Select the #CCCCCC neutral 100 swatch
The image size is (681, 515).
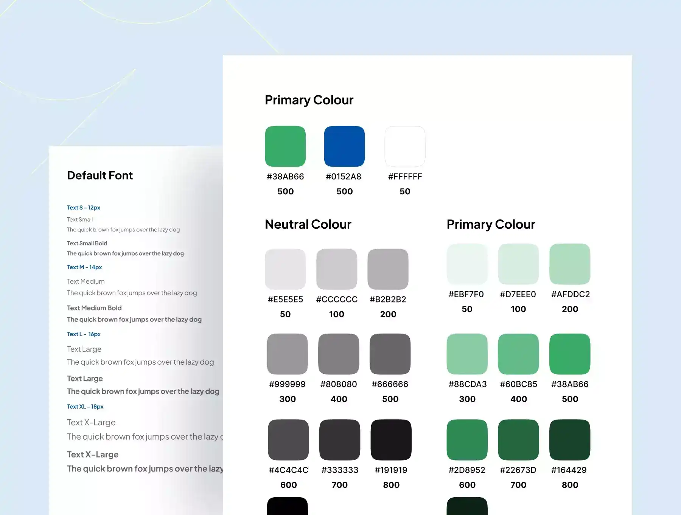click(337, 269)
